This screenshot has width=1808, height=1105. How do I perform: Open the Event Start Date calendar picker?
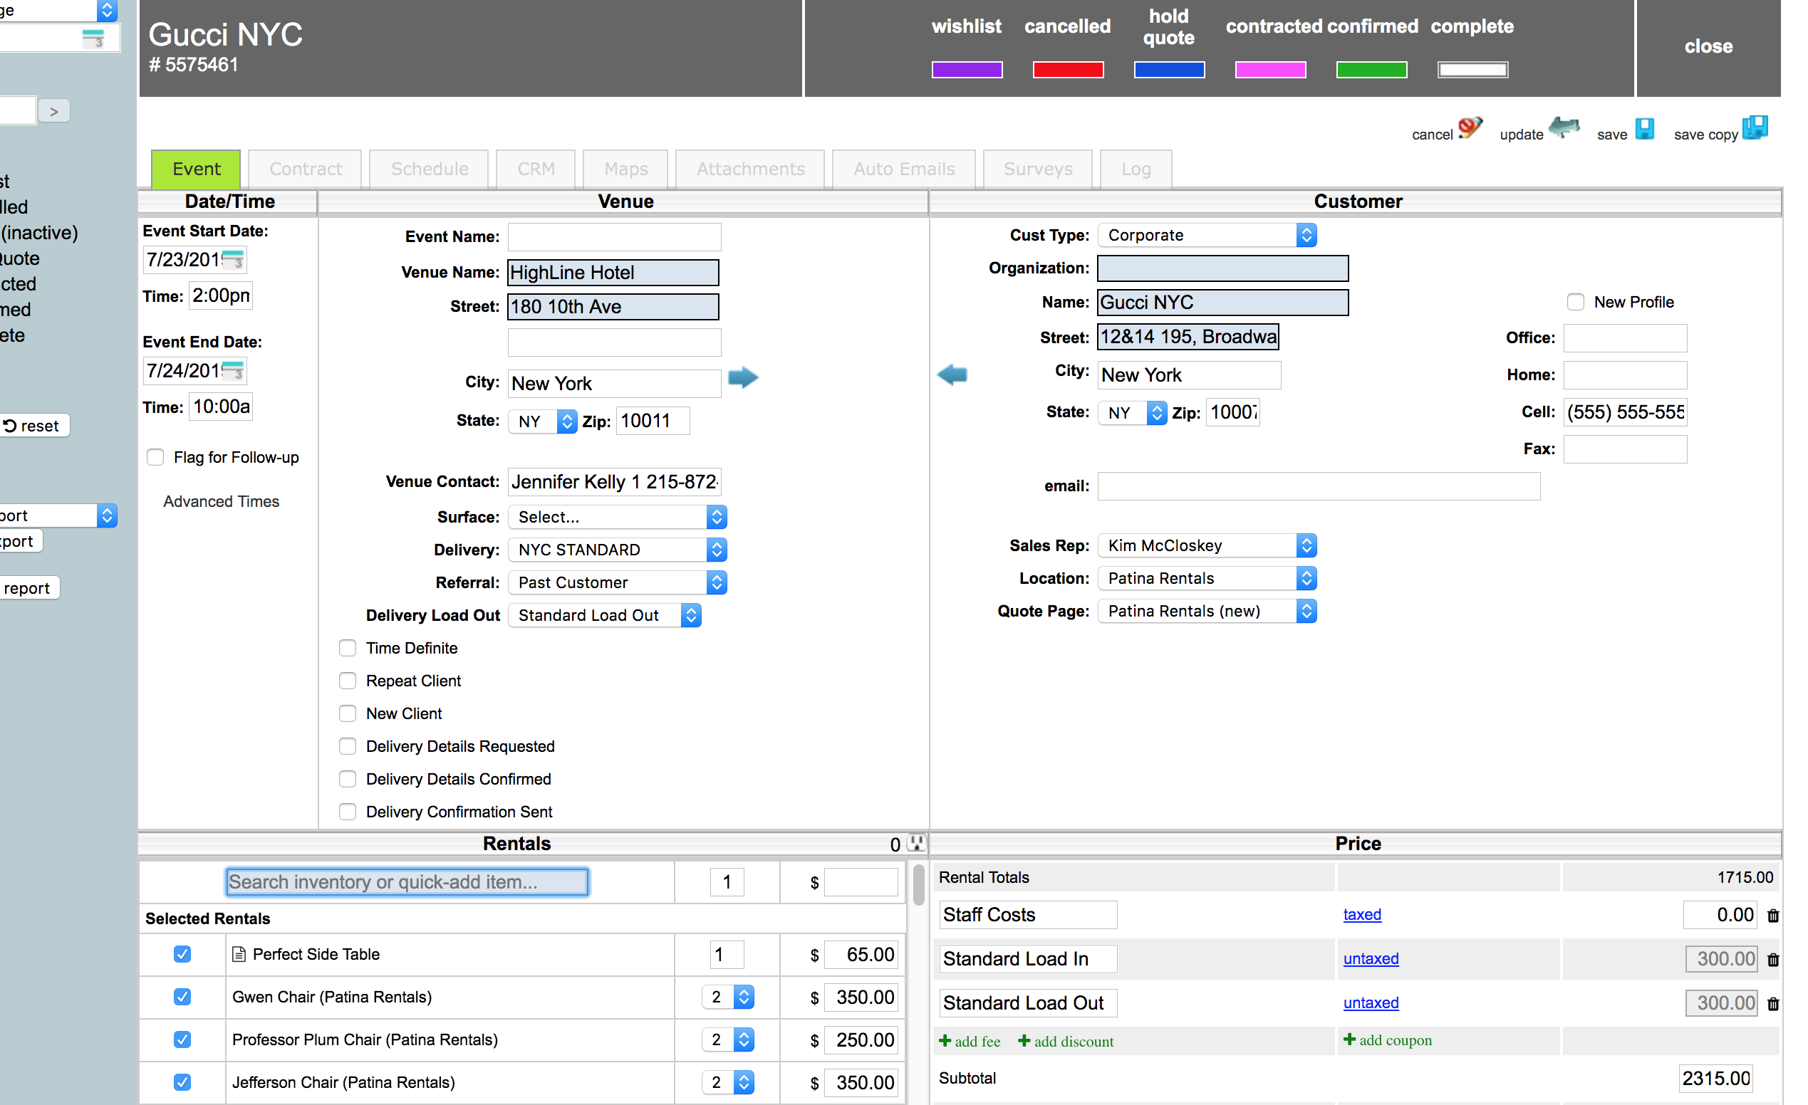pyautogui.click(x=234, y=260)
